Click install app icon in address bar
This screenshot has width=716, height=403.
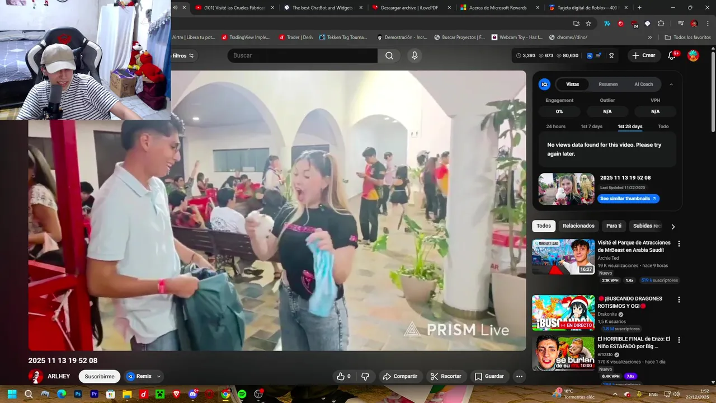pos(576,24)
